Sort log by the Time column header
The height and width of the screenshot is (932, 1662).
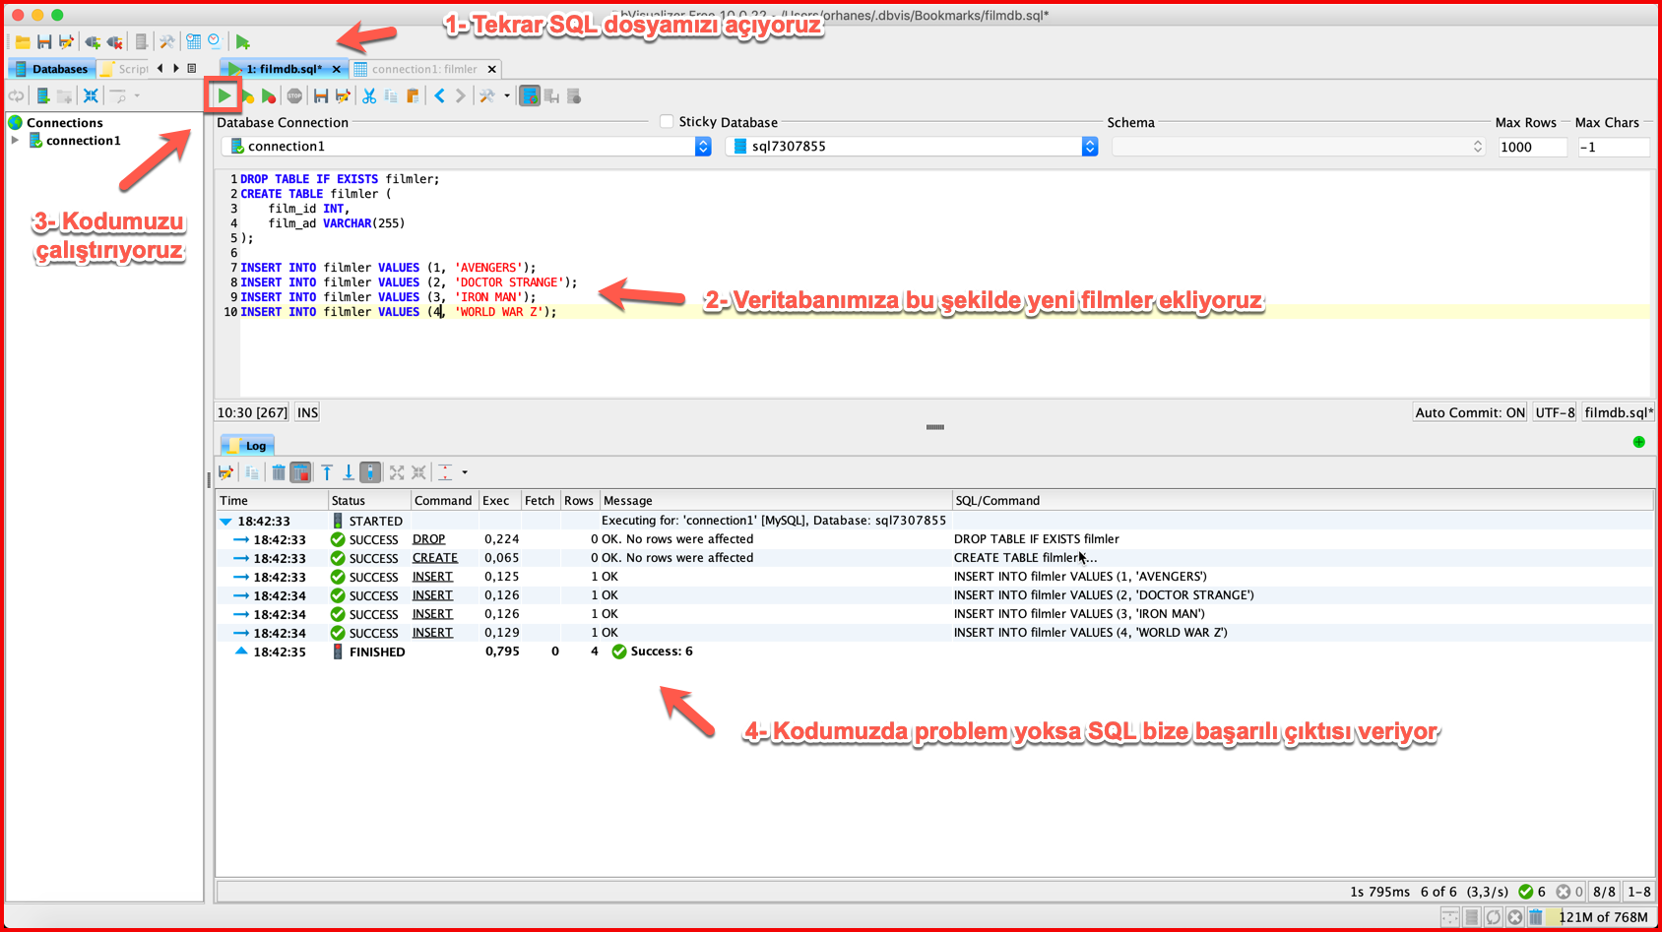point(272,500)
